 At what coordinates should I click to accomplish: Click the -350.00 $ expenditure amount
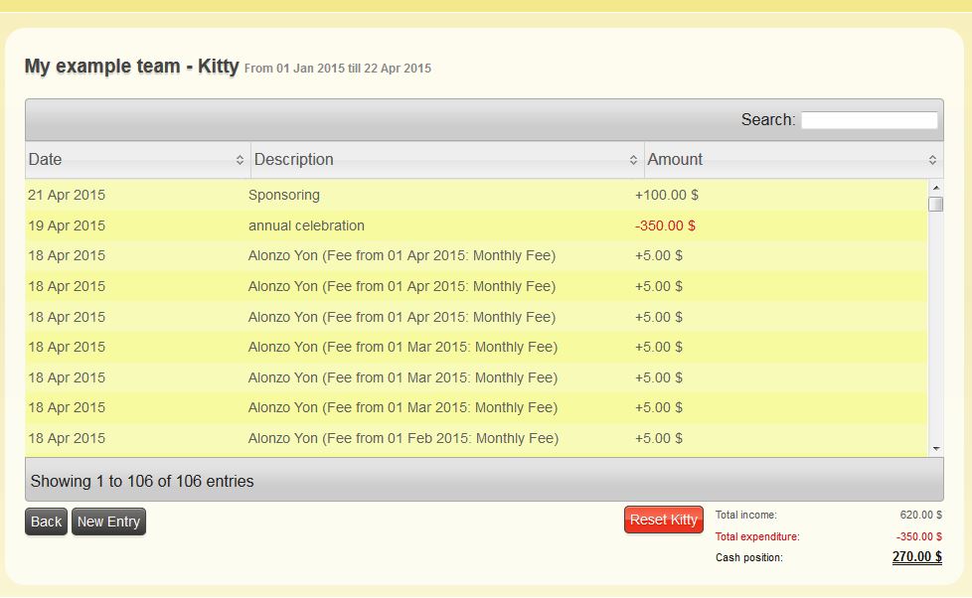pyautogui.click(x=665, y=225)
